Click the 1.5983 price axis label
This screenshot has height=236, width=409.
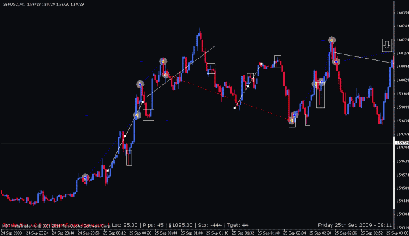pos(402,120)
